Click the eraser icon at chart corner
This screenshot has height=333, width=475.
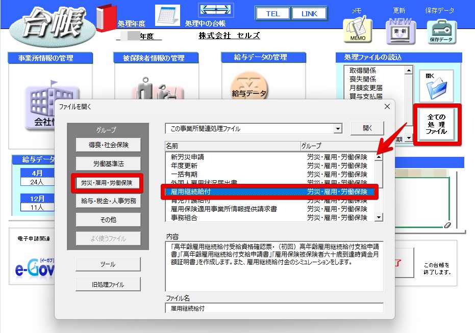447,226
